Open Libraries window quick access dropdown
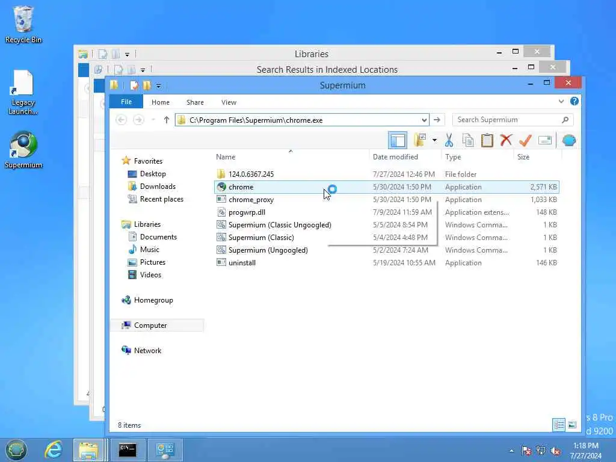The height and width of the screenshot is (462, 616). [x=128, y=54]
